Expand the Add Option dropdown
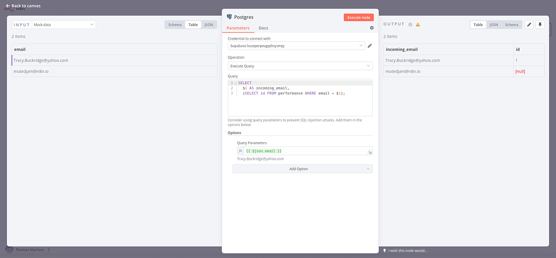The width and height of the screenshot is (556, 258). point(302,169)
